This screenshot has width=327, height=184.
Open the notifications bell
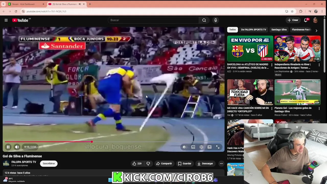306,20
